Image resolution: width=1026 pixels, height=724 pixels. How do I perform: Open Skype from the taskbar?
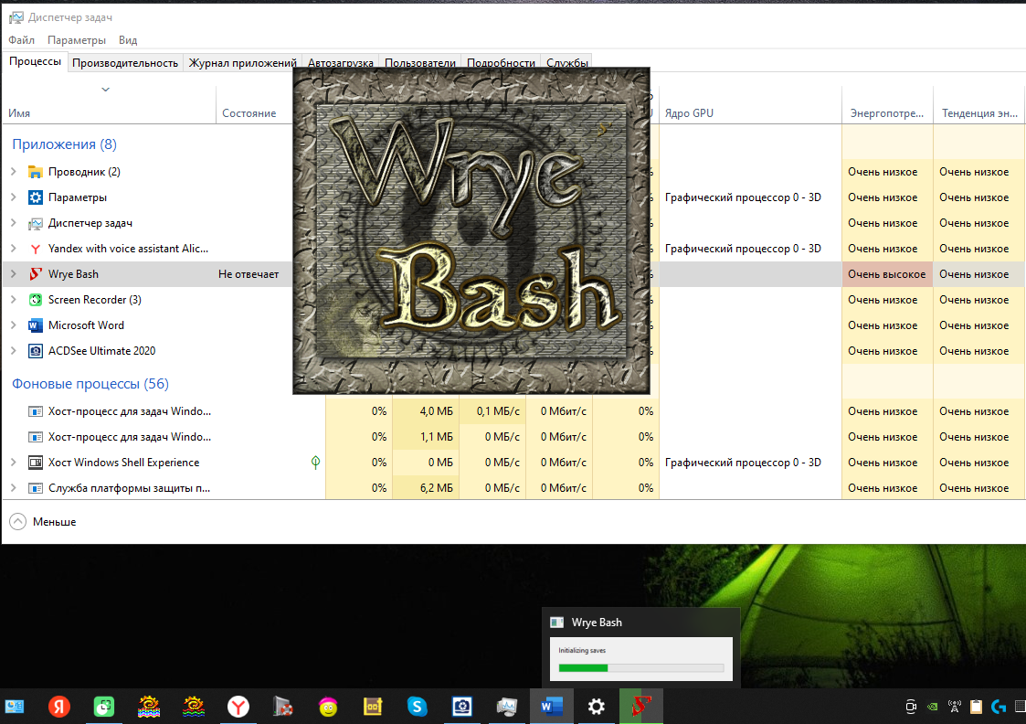[x=418, y=707]
